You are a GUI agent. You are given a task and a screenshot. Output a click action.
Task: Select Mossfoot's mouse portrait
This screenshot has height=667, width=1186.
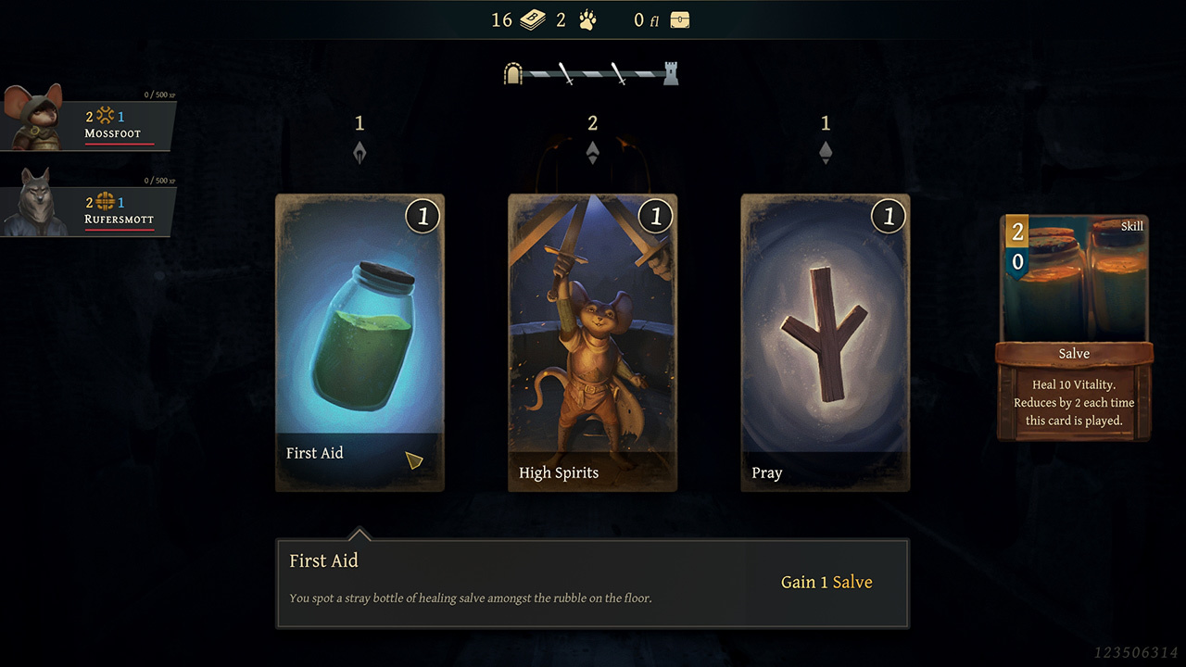[34, 117]
